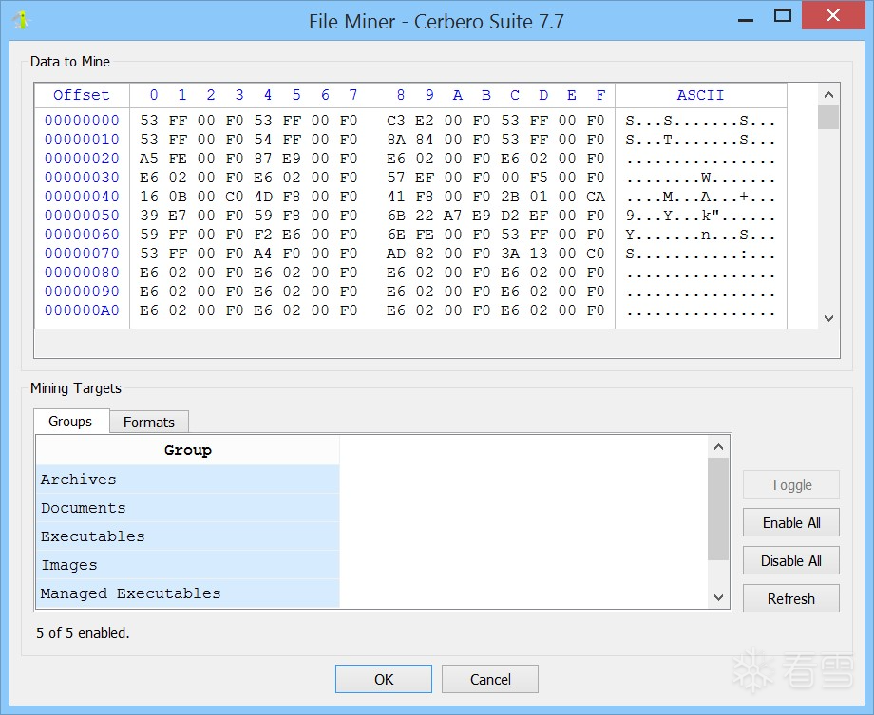The width and height of the screenshot is (874, 715).
Task: Click the Cerbero Suite app icon
Action: (x=21, y=20)
